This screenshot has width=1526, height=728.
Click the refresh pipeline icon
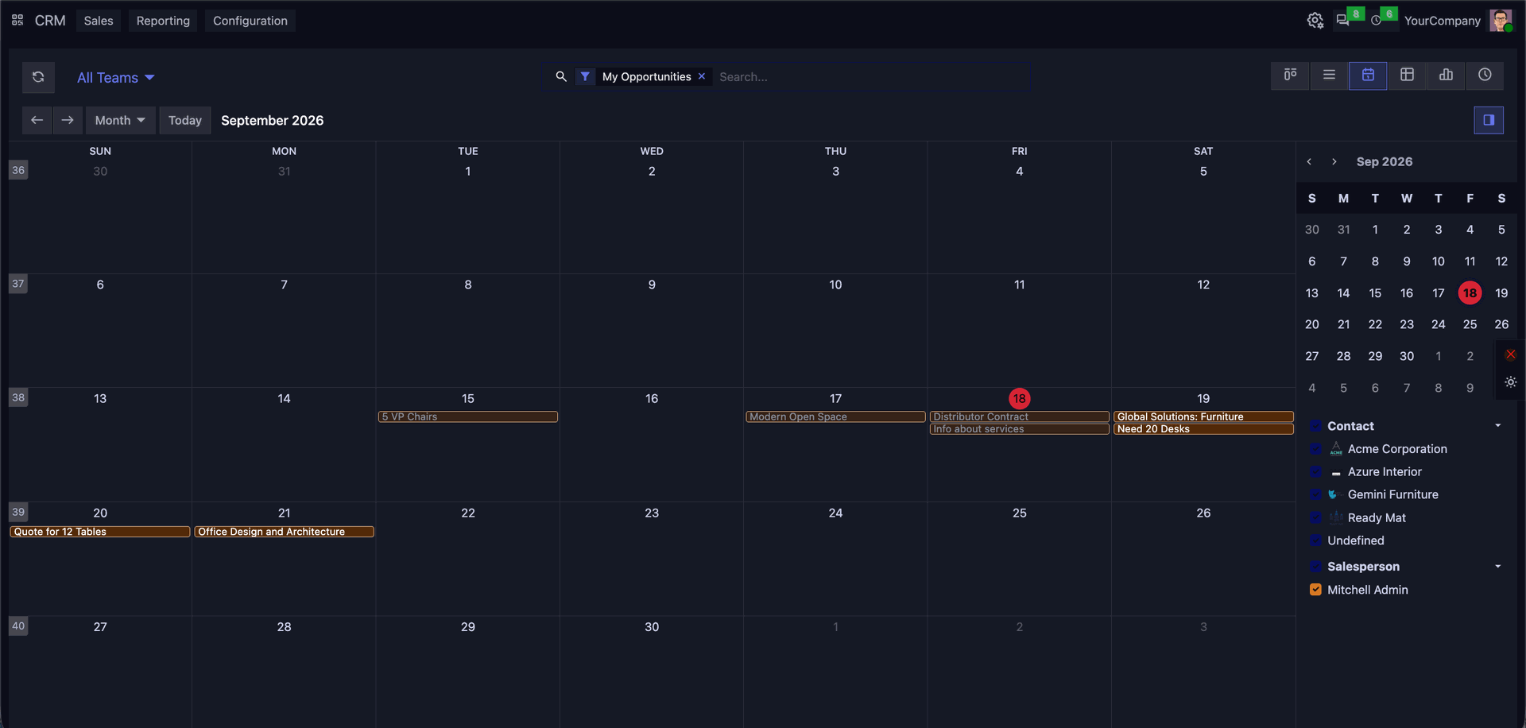coord(38,77)
